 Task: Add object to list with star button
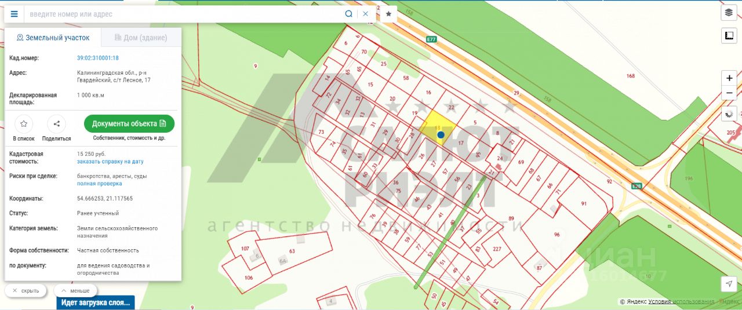[x=24, y=123]
